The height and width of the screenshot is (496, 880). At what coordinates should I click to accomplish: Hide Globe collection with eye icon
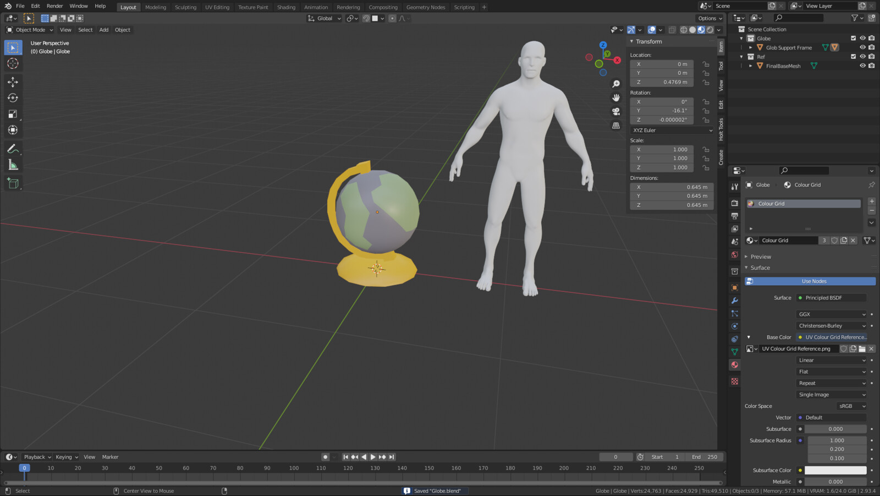(862, 39)
